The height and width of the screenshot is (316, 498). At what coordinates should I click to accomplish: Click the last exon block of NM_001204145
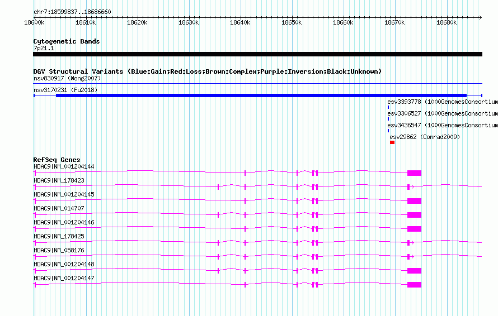click(414, 201)
